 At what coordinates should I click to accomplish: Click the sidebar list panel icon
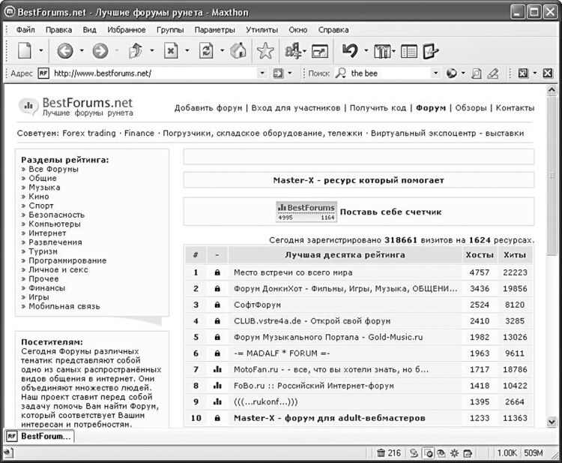[x=409, y=51]
